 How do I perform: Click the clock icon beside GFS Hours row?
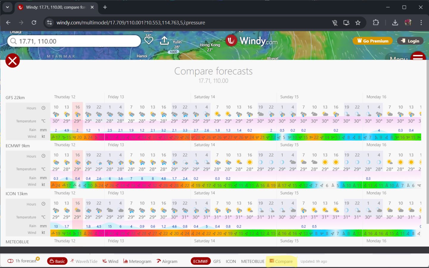point(43,108)
